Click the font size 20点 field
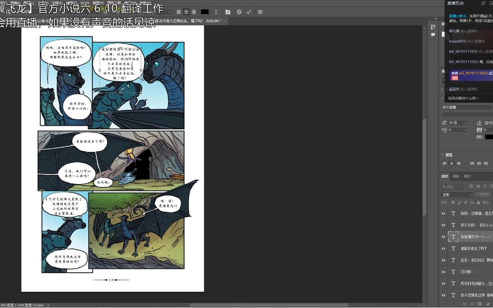493x308 pixels. (455, 123)
